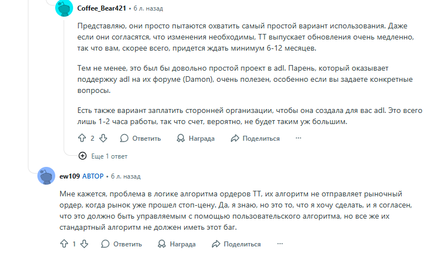Open the ew109 comment timestamp permalink
424x257 pixels.
pyautogui.click(x=126, y=176)
